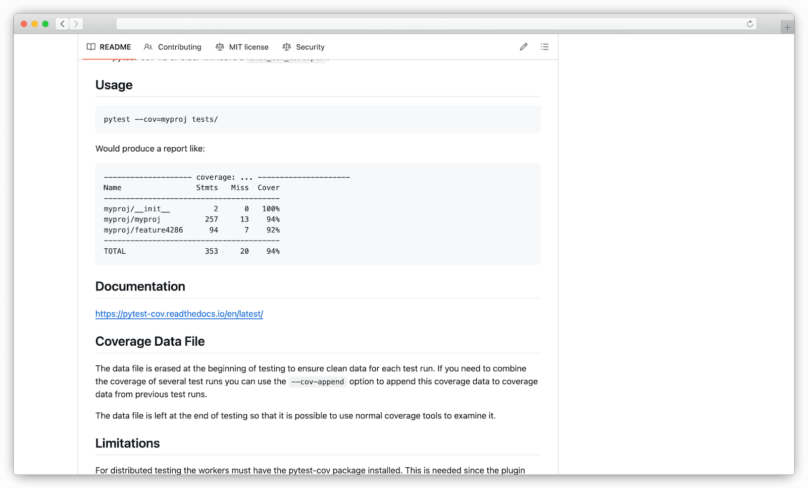Navigate back with the left arrow

[62, 23]
